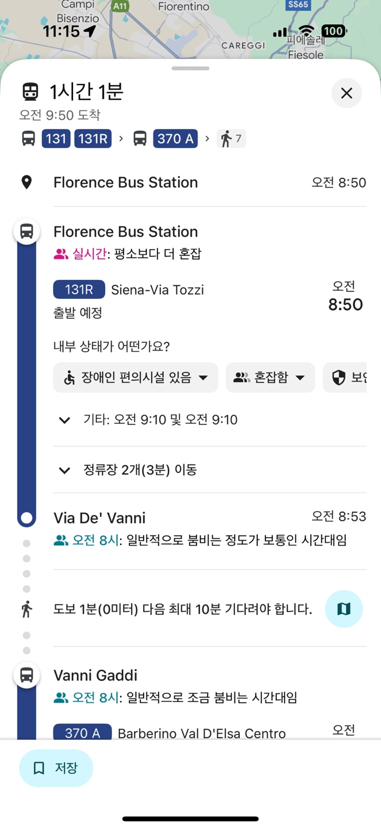
Task: Select the 370 A route badge in summary
Action: coord(175,139)
